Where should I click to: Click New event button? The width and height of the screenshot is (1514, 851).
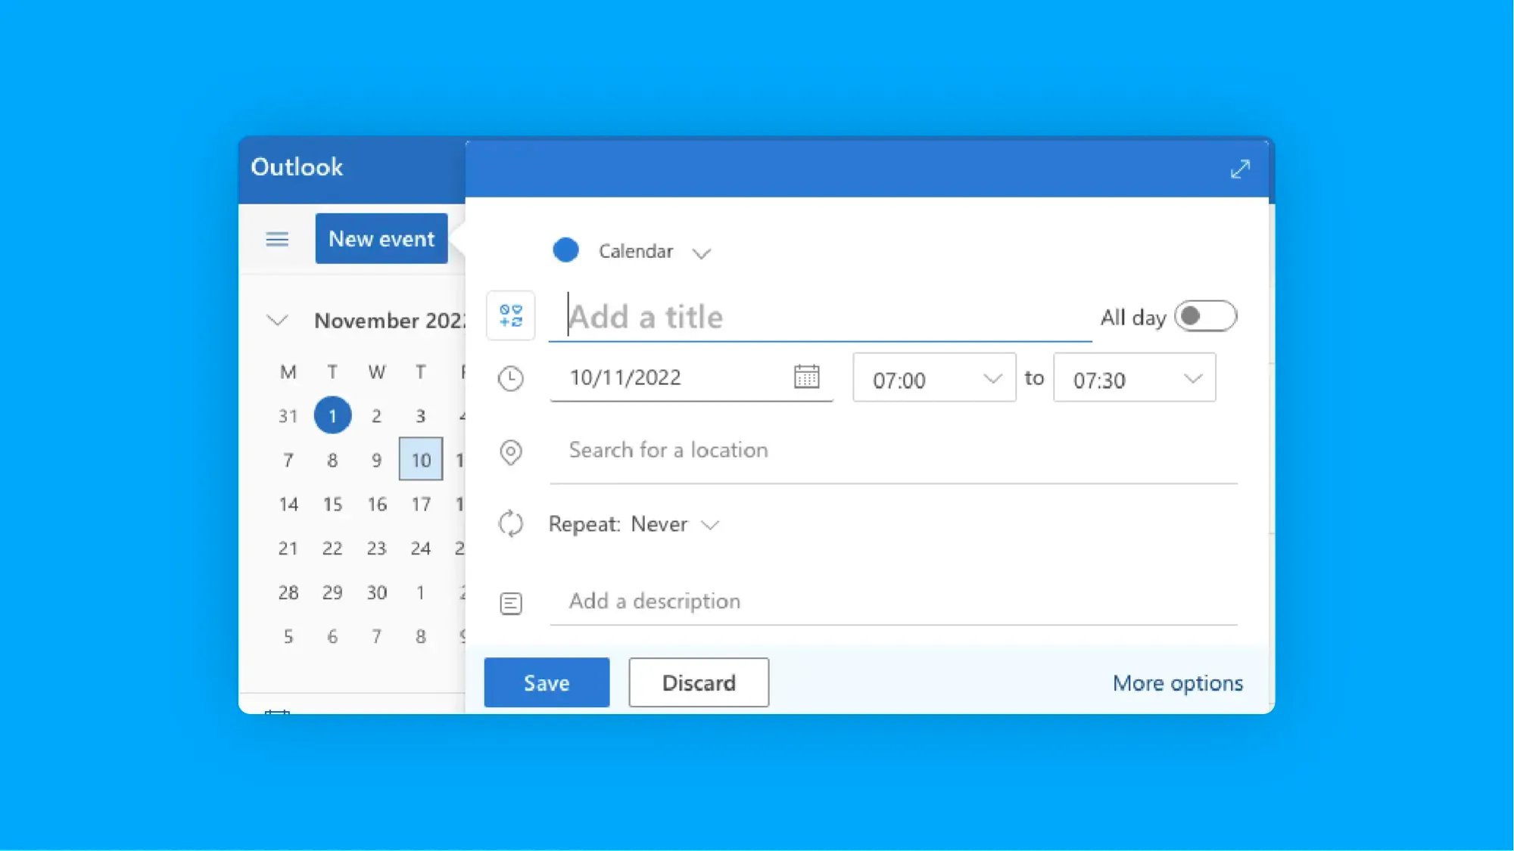coord(382,238)
